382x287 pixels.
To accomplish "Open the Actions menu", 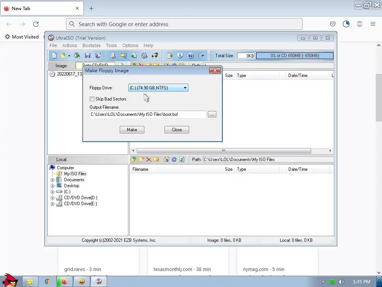I will click(69, 45).
